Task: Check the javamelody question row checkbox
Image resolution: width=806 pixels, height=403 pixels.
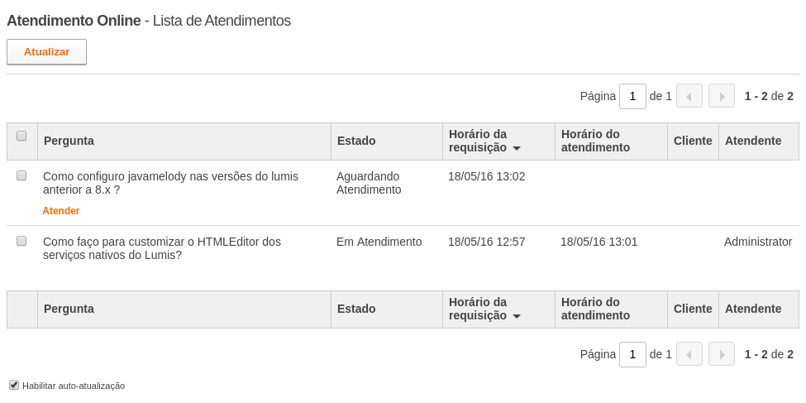Action: coord(21,175)
